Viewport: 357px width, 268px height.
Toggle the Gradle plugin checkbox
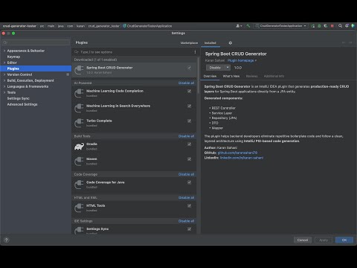pos(189,144)
